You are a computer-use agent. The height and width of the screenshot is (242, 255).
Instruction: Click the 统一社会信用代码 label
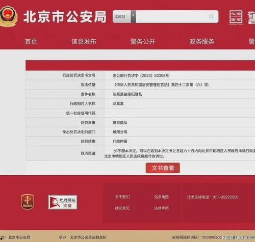[81, 113]
